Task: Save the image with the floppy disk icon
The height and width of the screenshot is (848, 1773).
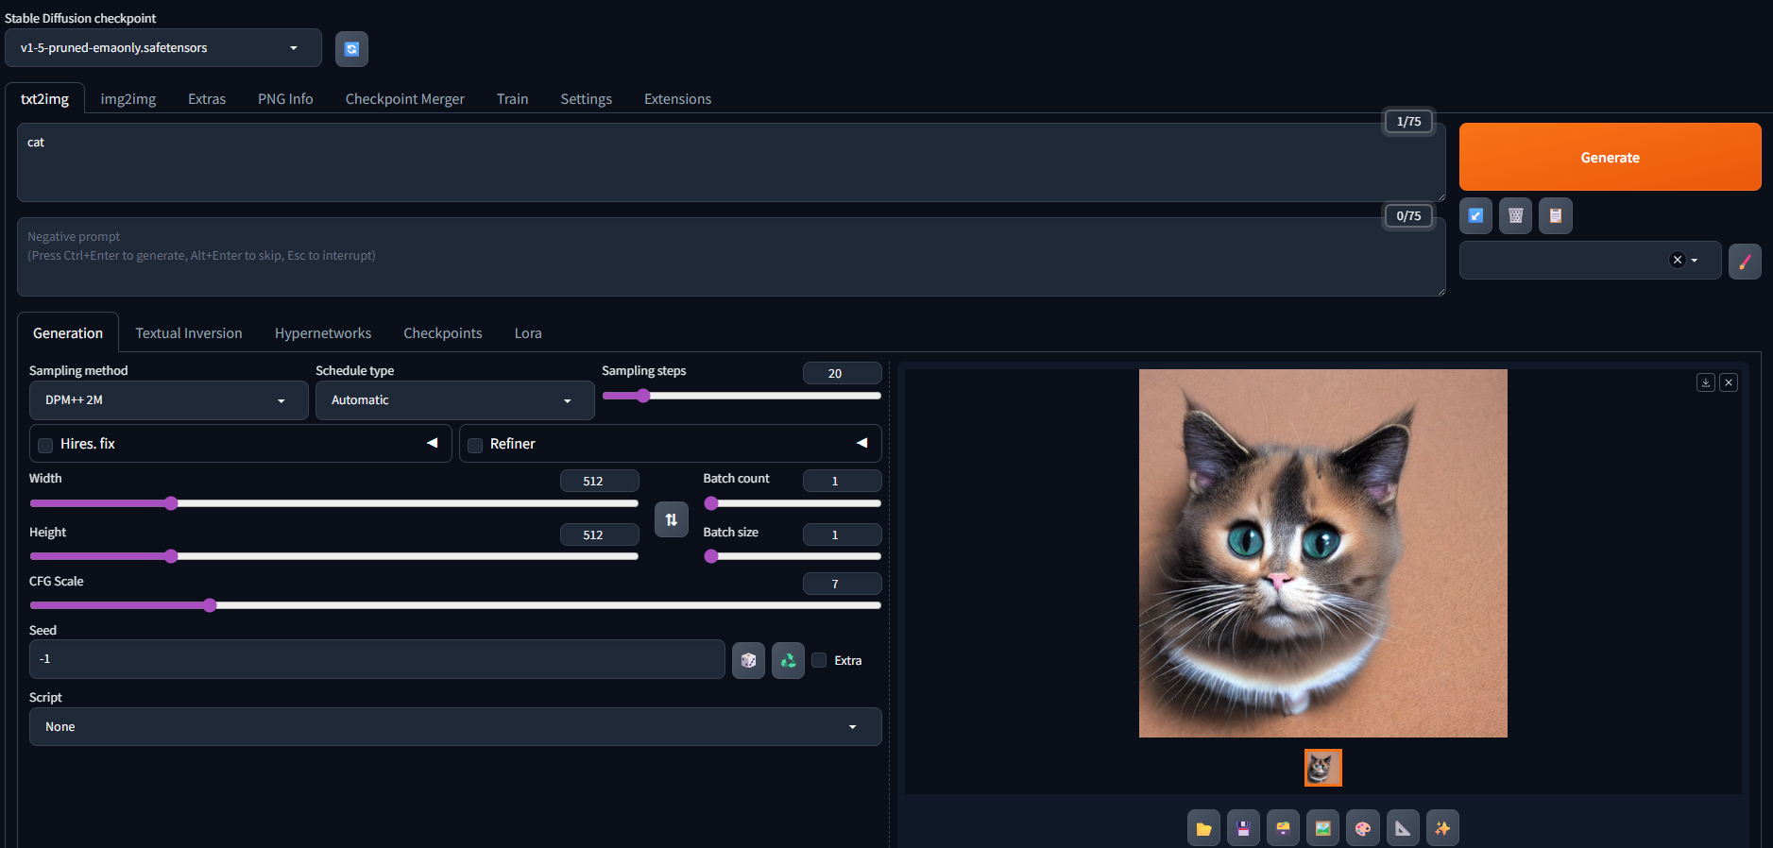Action: 1243,828
